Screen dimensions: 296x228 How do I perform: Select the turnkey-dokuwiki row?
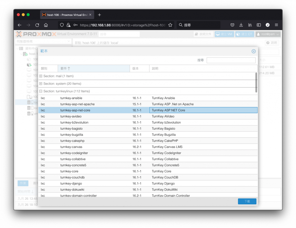coord(148,190)
